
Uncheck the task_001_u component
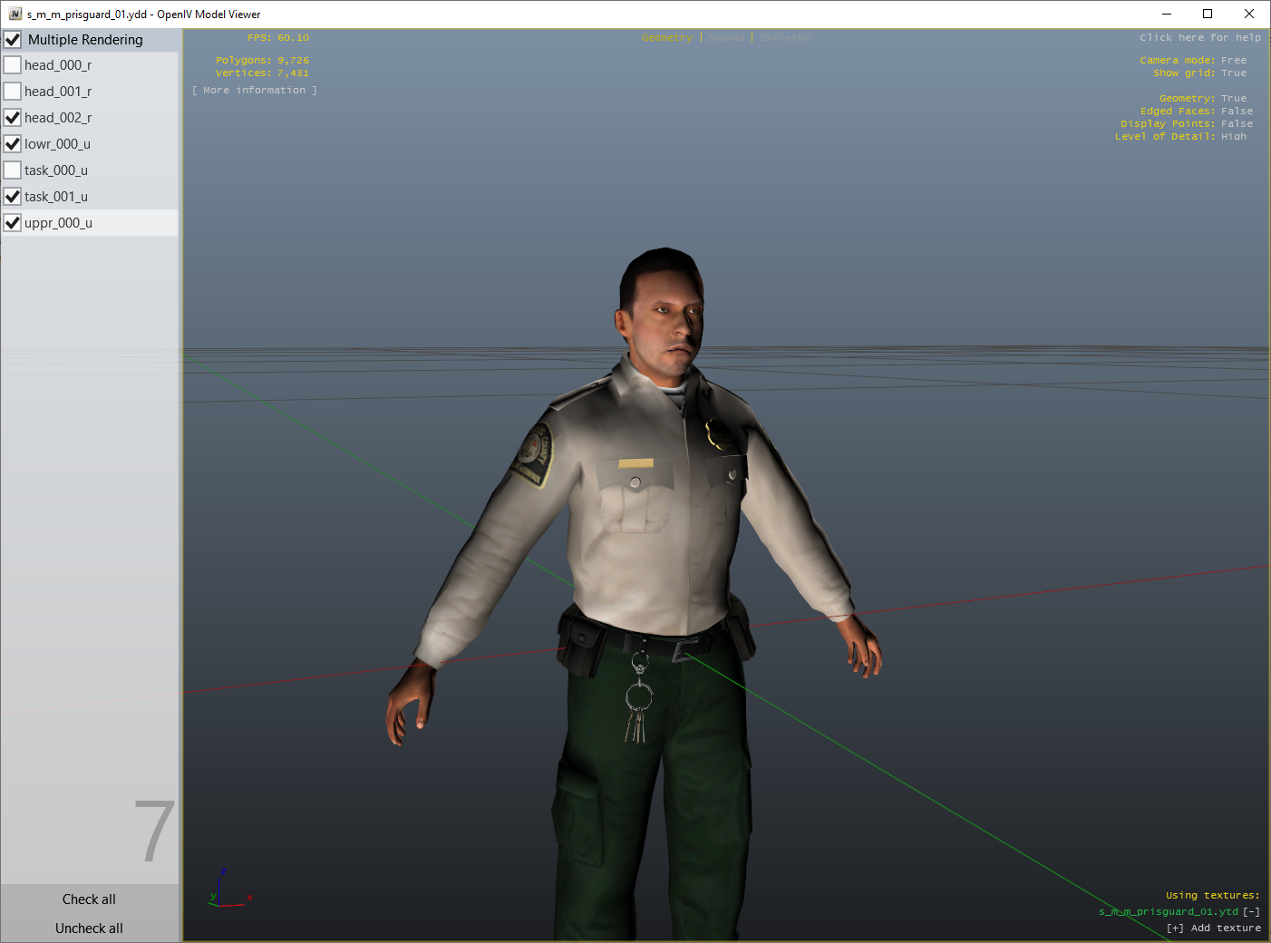(13, 197)
